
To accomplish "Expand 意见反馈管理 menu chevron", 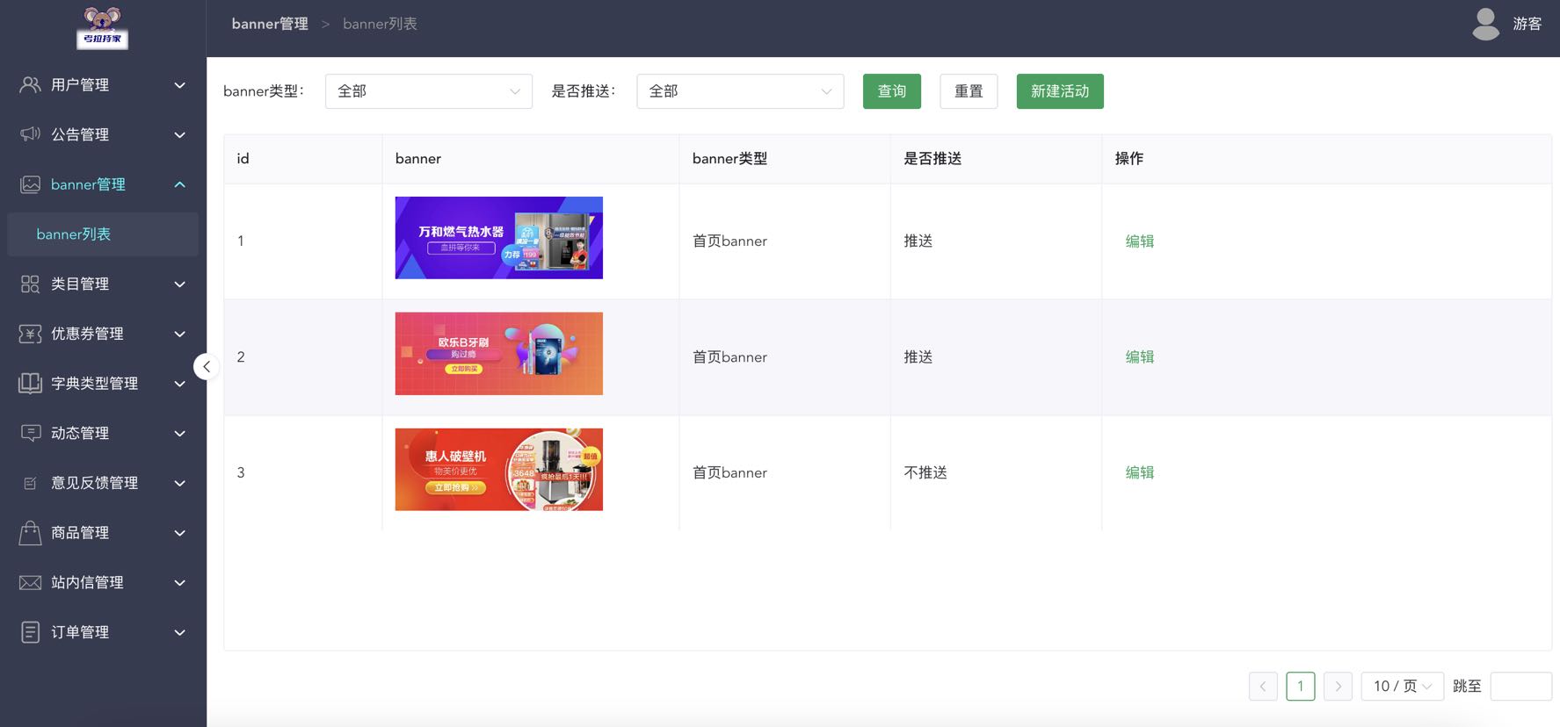I will point(179,483).
